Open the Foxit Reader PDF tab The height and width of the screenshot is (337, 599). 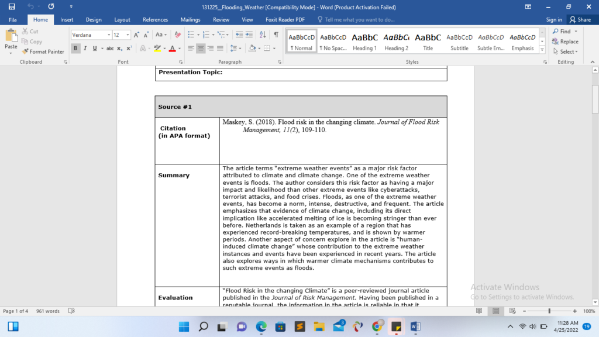click(x=284, y=19)
